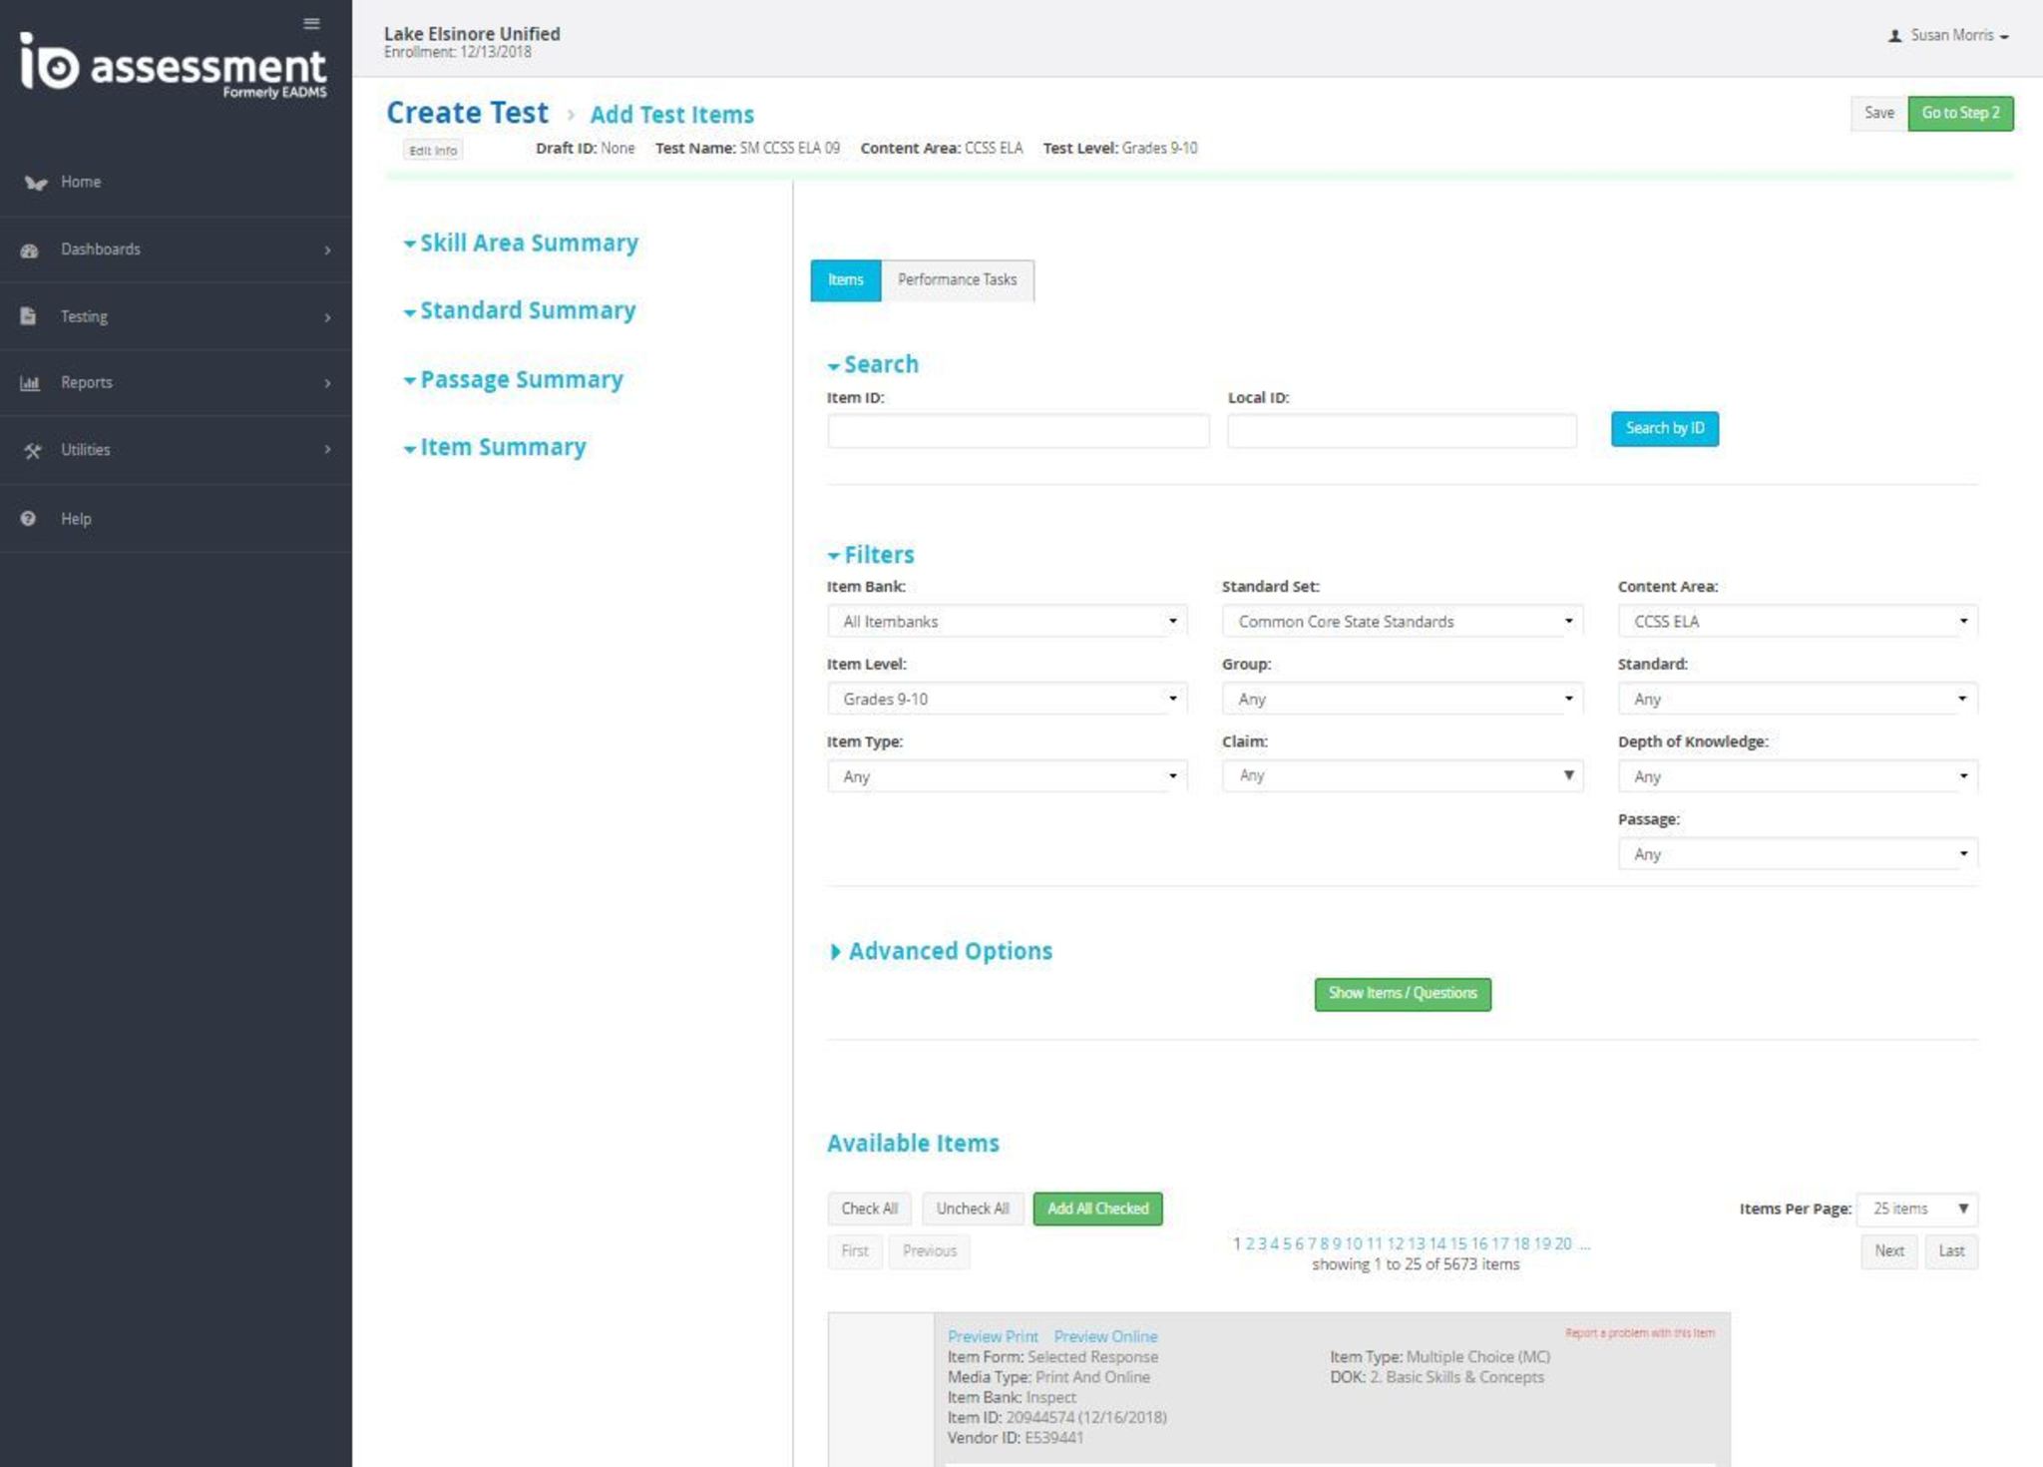Go to page 5 of results
The image size is (2043, 1467).
tap(1287, 1243)
